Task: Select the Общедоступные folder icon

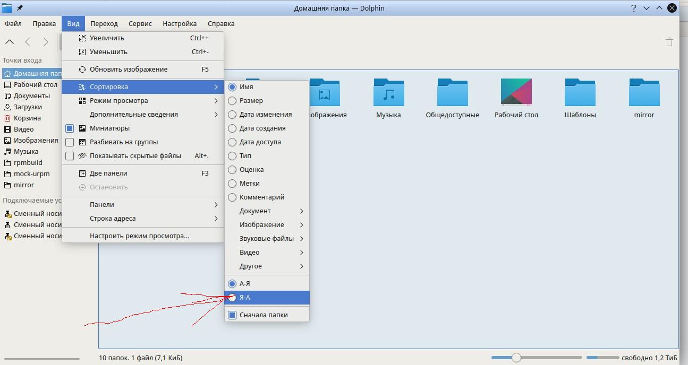Action: click(x=452, y=93)
